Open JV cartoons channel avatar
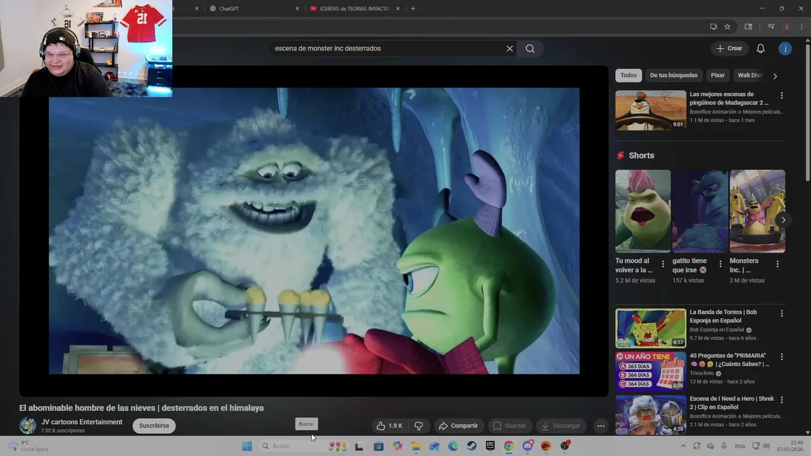Screen dimensions: 811x456 coord(28,426)
